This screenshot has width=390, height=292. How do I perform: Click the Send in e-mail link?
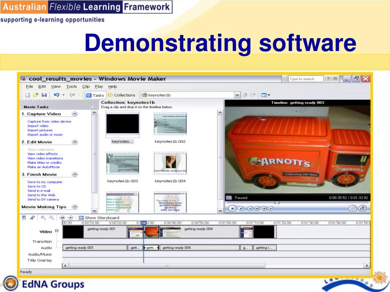[39, 191]
